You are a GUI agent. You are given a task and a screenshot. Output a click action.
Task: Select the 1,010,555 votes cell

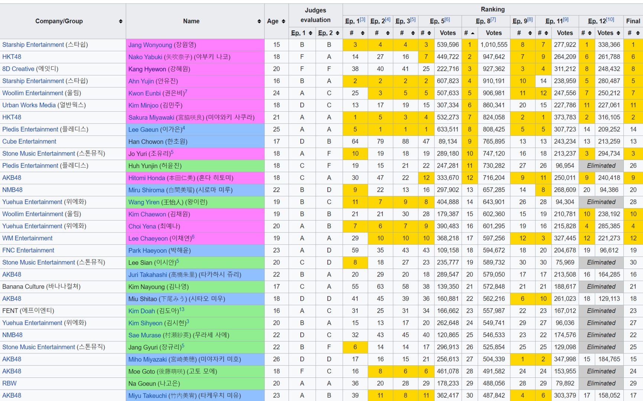click(494, 45)
